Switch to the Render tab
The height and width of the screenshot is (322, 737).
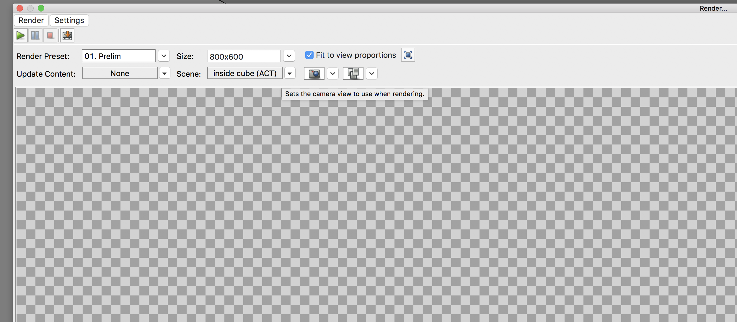(31, 20)
